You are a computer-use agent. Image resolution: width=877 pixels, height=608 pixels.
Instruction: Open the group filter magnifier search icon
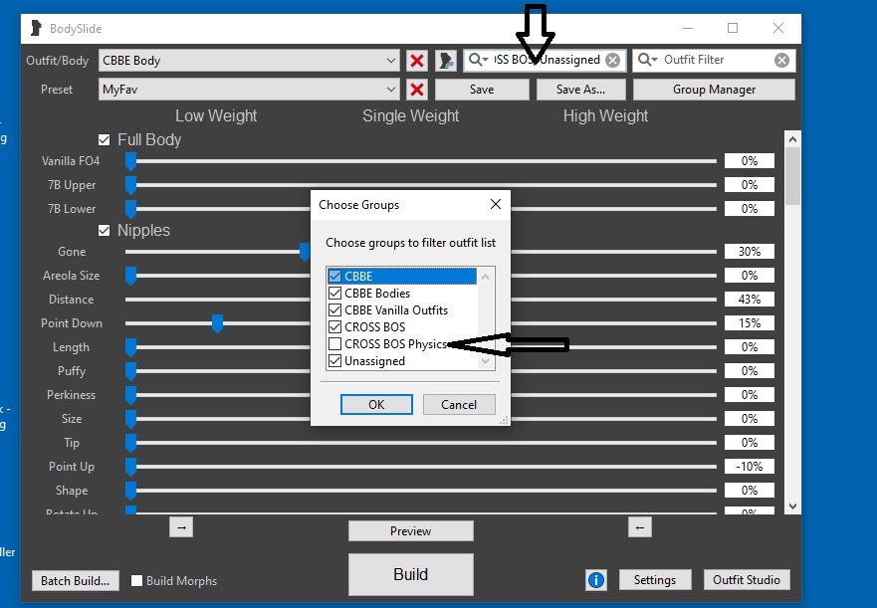pos(480,61)
